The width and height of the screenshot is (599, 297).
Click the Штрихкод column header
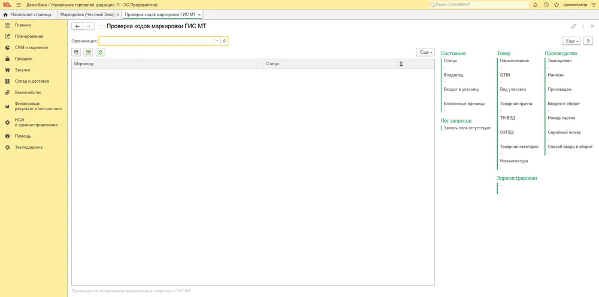coord(167,63)
